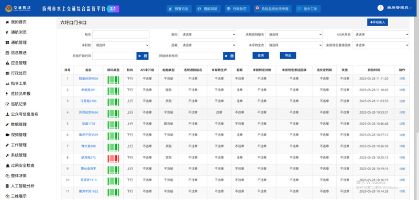
Task: Open ship link 新航拖101
Action: 89,90
